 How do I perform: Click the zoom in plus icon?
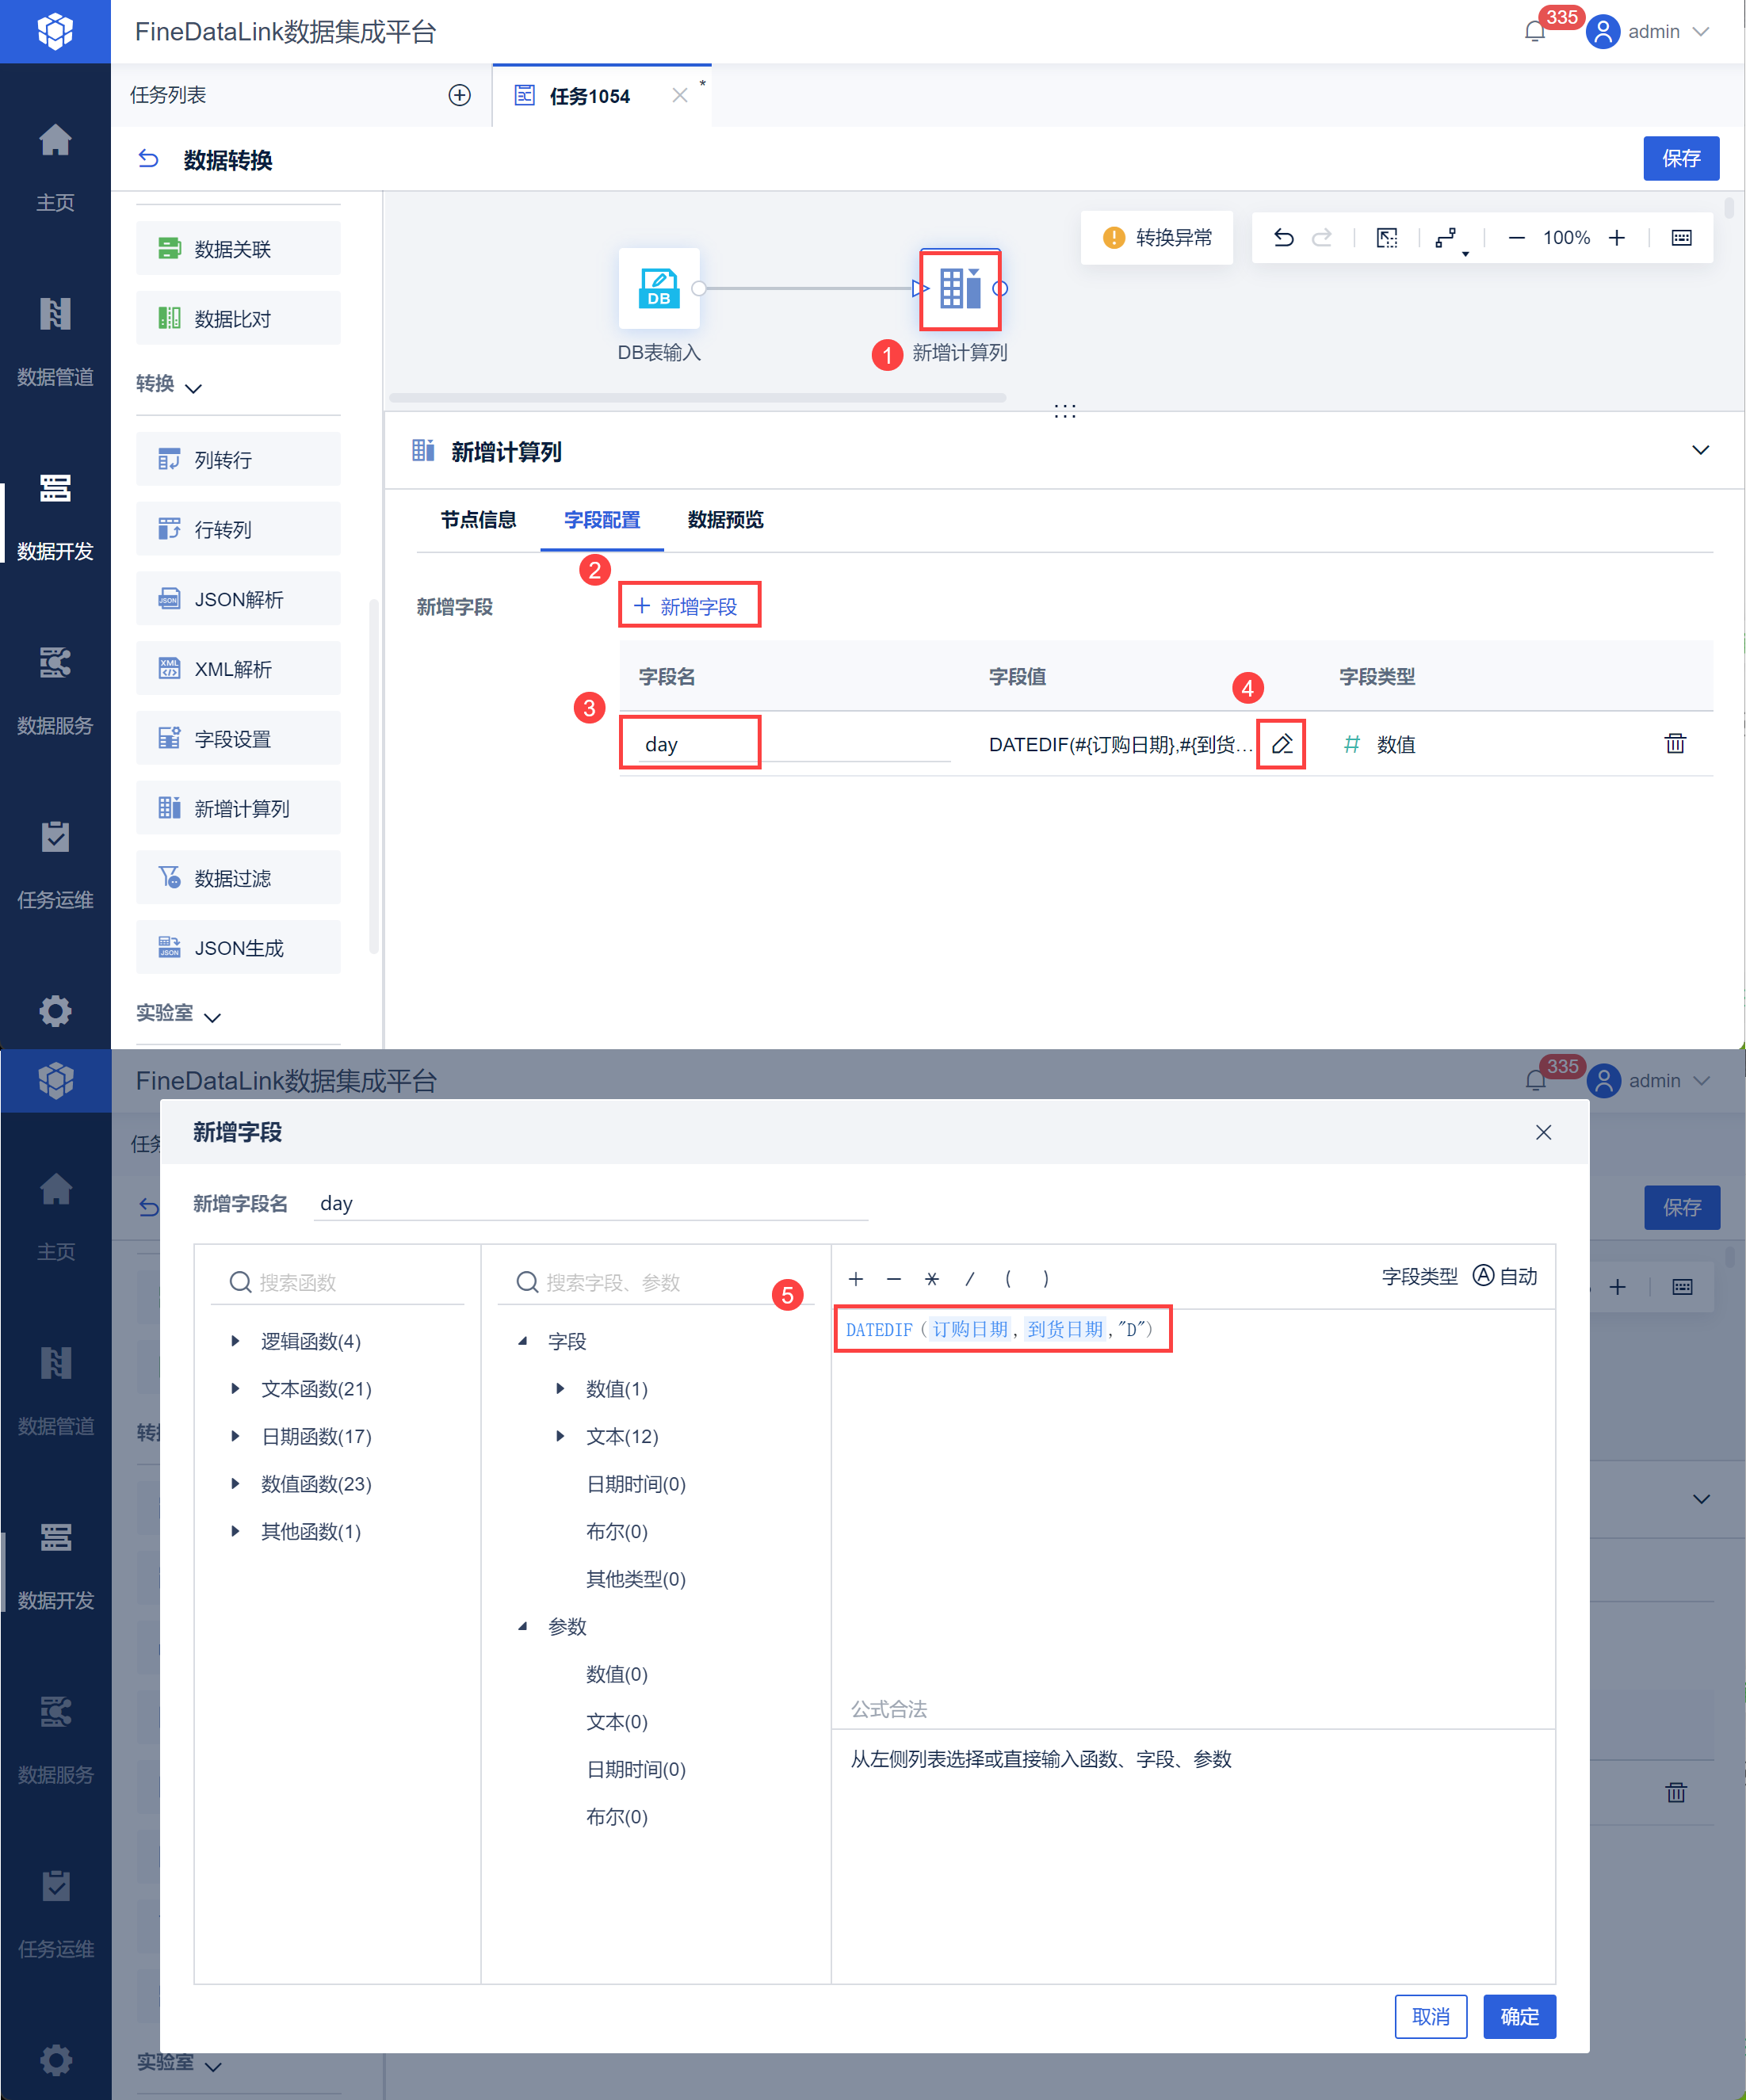(x=1616, y=238)
